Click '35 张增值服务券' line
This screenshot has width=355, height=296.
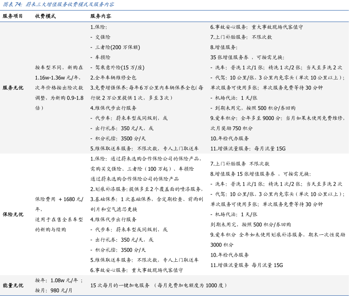247,57
